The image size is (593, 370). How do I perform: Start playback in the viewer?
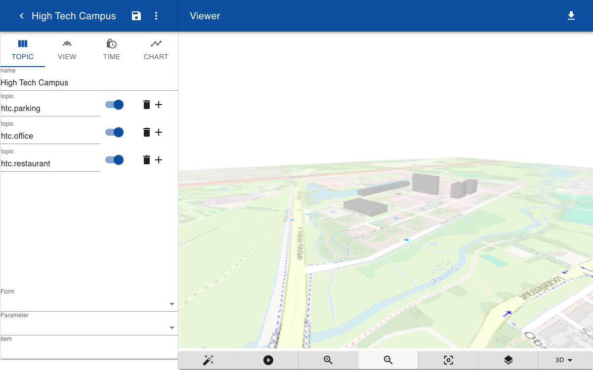[x=268, y=360]
